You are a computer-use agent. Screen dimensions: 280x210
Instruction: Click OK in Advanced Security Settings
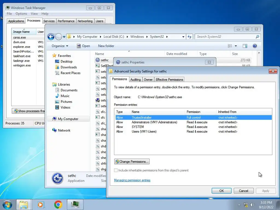coord(221,191)
